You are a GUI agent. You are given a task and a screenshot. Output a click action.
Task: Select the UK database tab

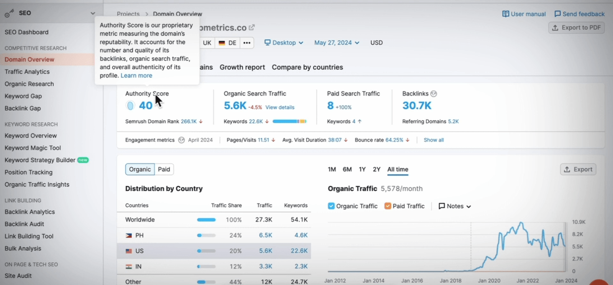207,43
